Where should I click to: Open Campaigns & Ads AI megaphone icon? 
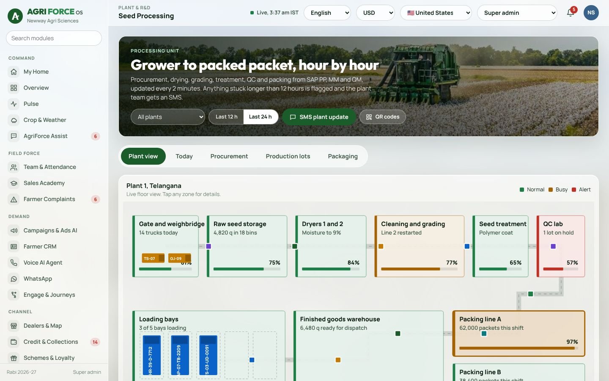pyautogui.click(x=14, y=231)
